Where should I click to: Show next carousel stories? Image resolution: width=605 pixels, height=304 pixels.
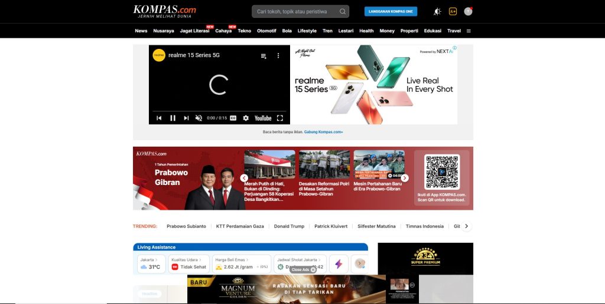click(404, 178)
